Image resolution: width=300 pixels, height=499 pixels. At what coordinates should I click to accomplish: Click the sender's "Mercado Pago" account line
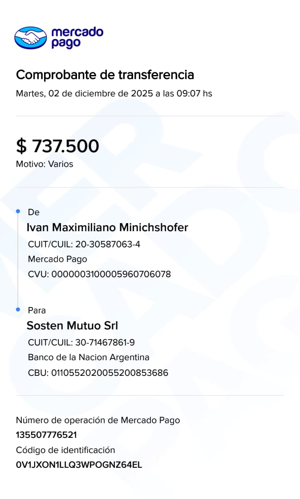pos(57,259)
